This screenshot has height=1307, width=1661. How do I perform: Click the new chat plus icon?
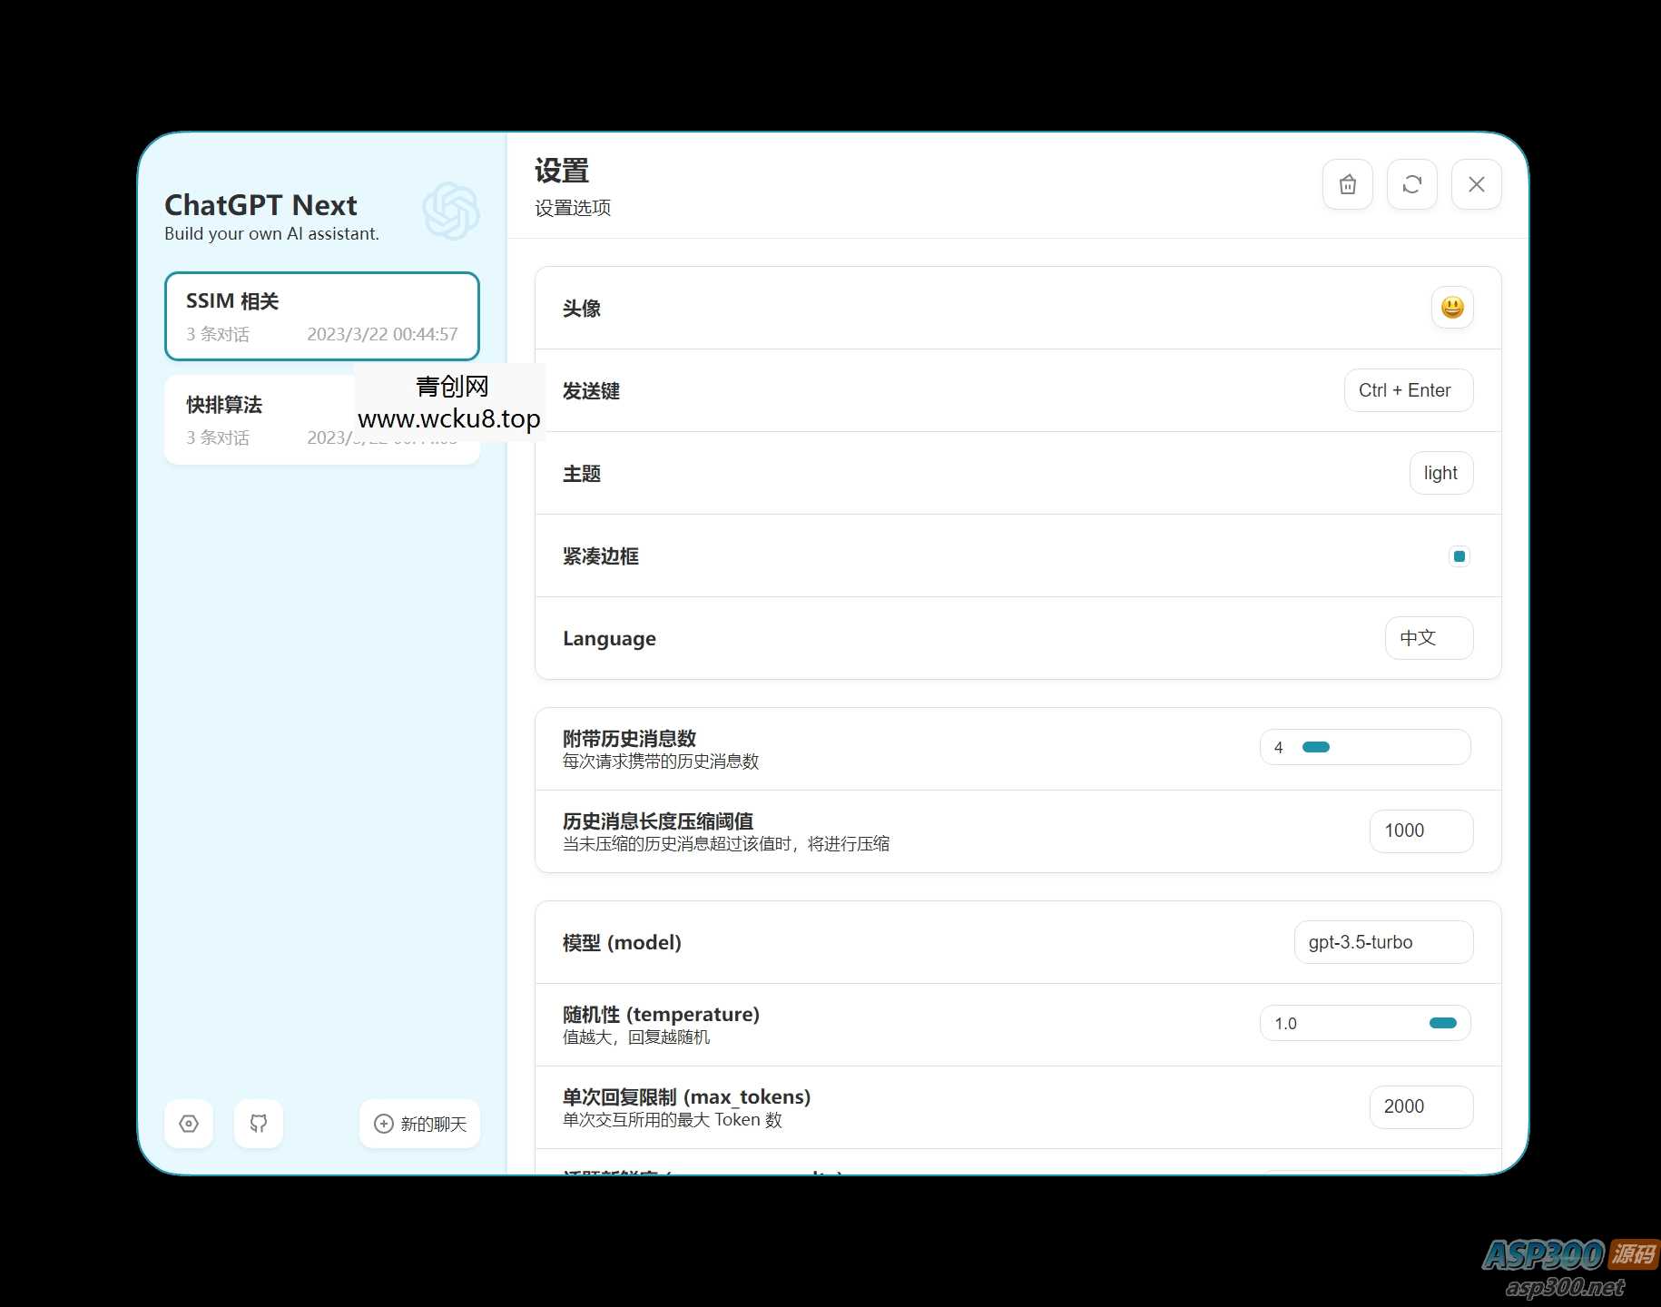(383, 1124)
